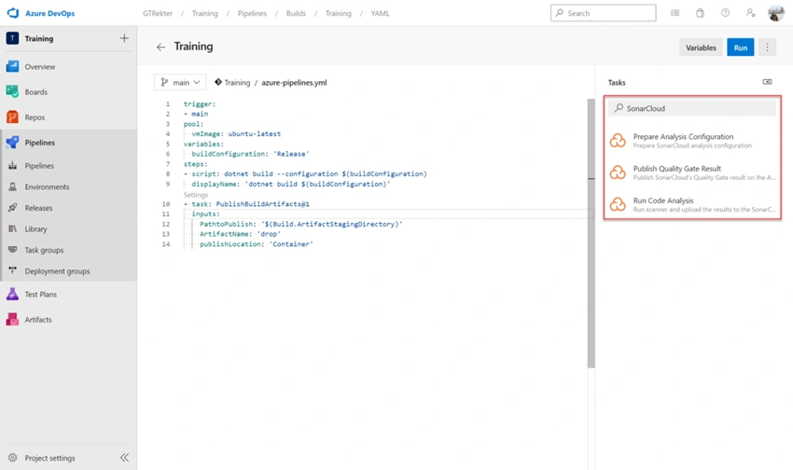Click the Training project tile icon
This screenshot has width=793, height=470.
pos(13,38)
